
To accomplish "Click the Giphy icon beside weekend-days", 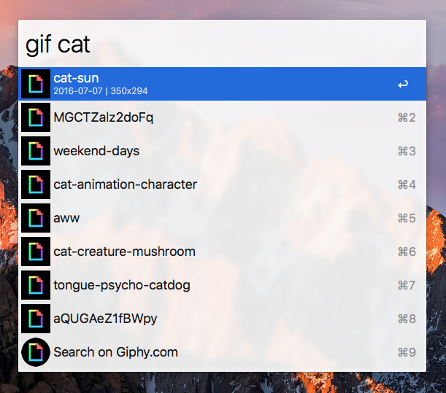I will point(35,151).
